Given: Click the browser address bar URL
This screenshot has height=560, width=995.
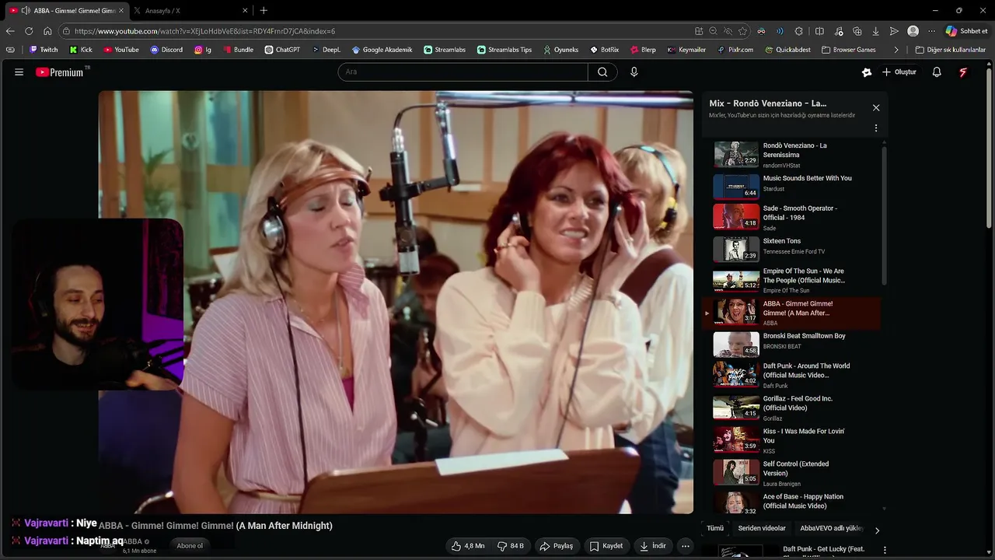Looking at the screenshot, I should [204, 31].
